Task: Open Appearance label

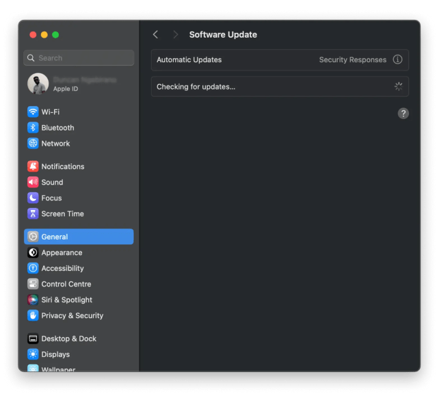Action: click(62, 252)
